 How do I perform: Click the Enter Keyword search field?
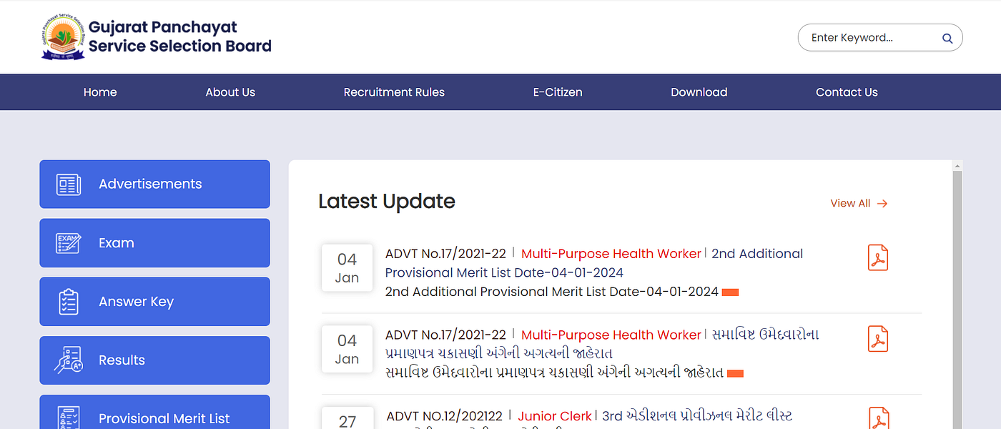pos(880,38)
